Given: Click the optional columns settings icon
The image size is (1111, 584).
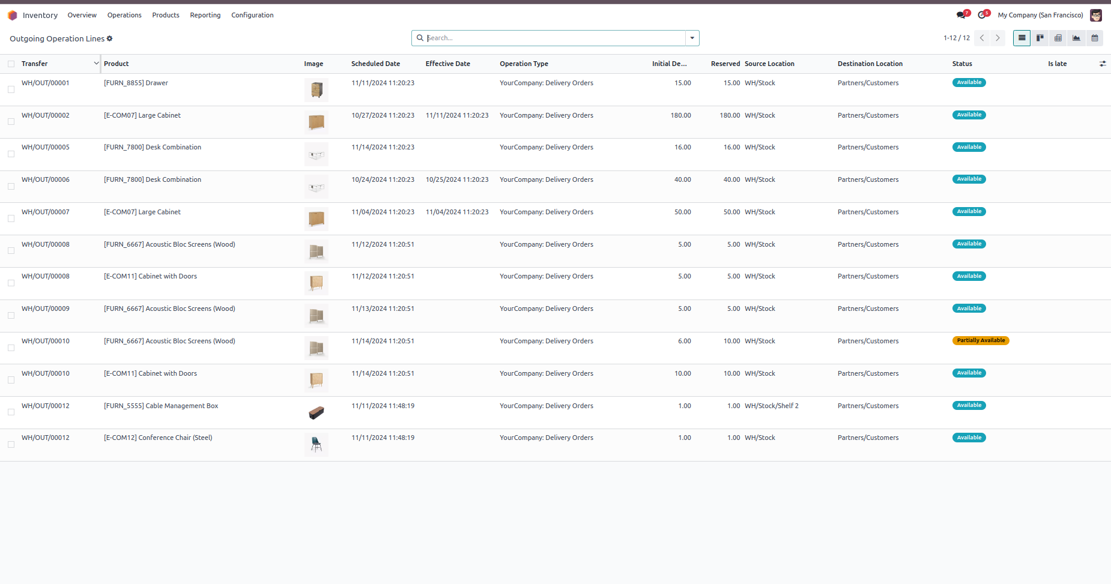Looking at the screenshot, I should click(1103, 64).
